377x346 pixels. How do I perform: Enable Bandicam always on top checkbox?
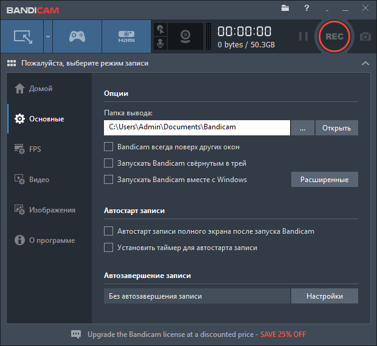(109, 147)
